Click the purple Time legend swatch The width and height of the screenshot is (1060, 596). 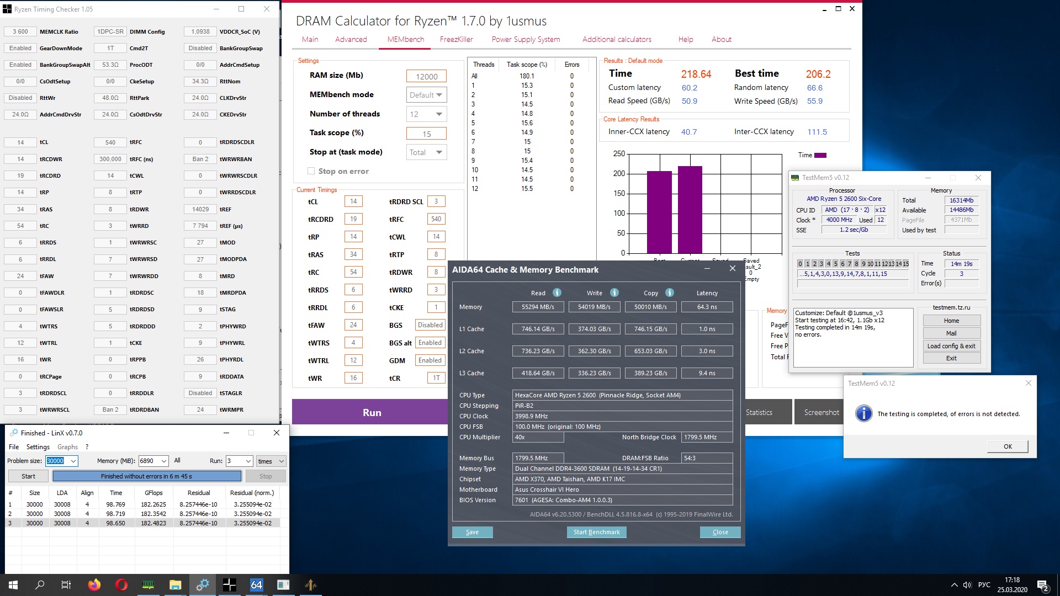(x=820, y=155)
